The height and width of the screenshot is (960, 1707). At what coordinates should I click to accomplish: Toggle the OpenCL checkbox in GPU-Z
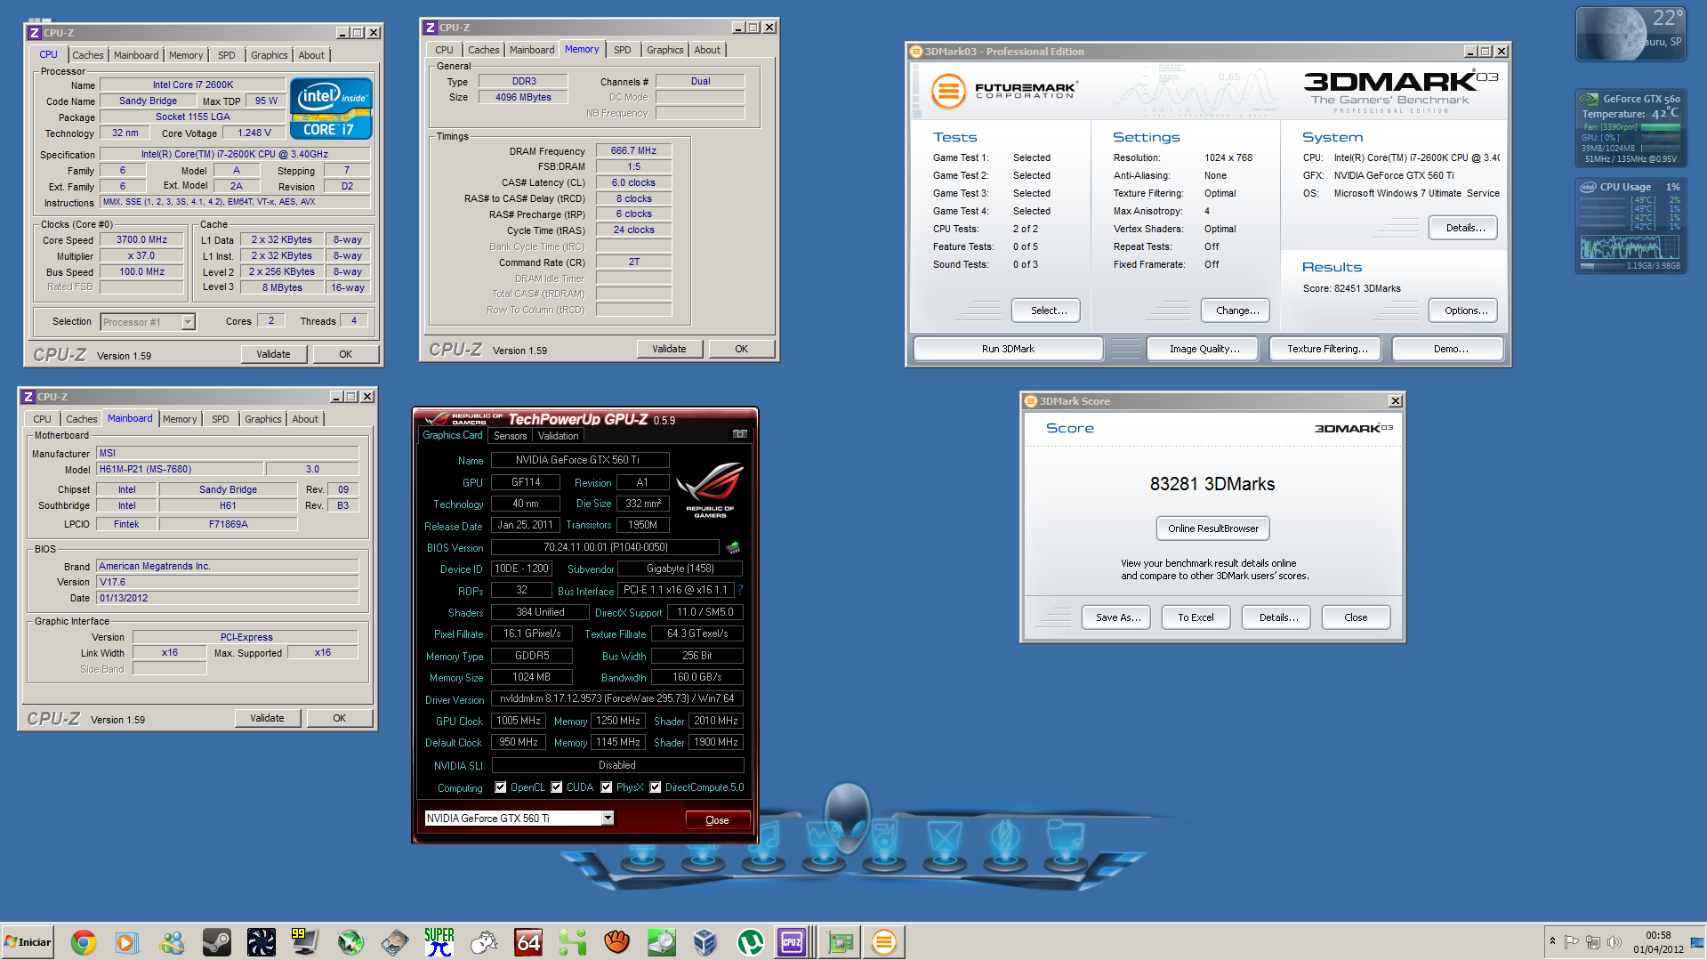pyautogui.click(x=501, y=787)
